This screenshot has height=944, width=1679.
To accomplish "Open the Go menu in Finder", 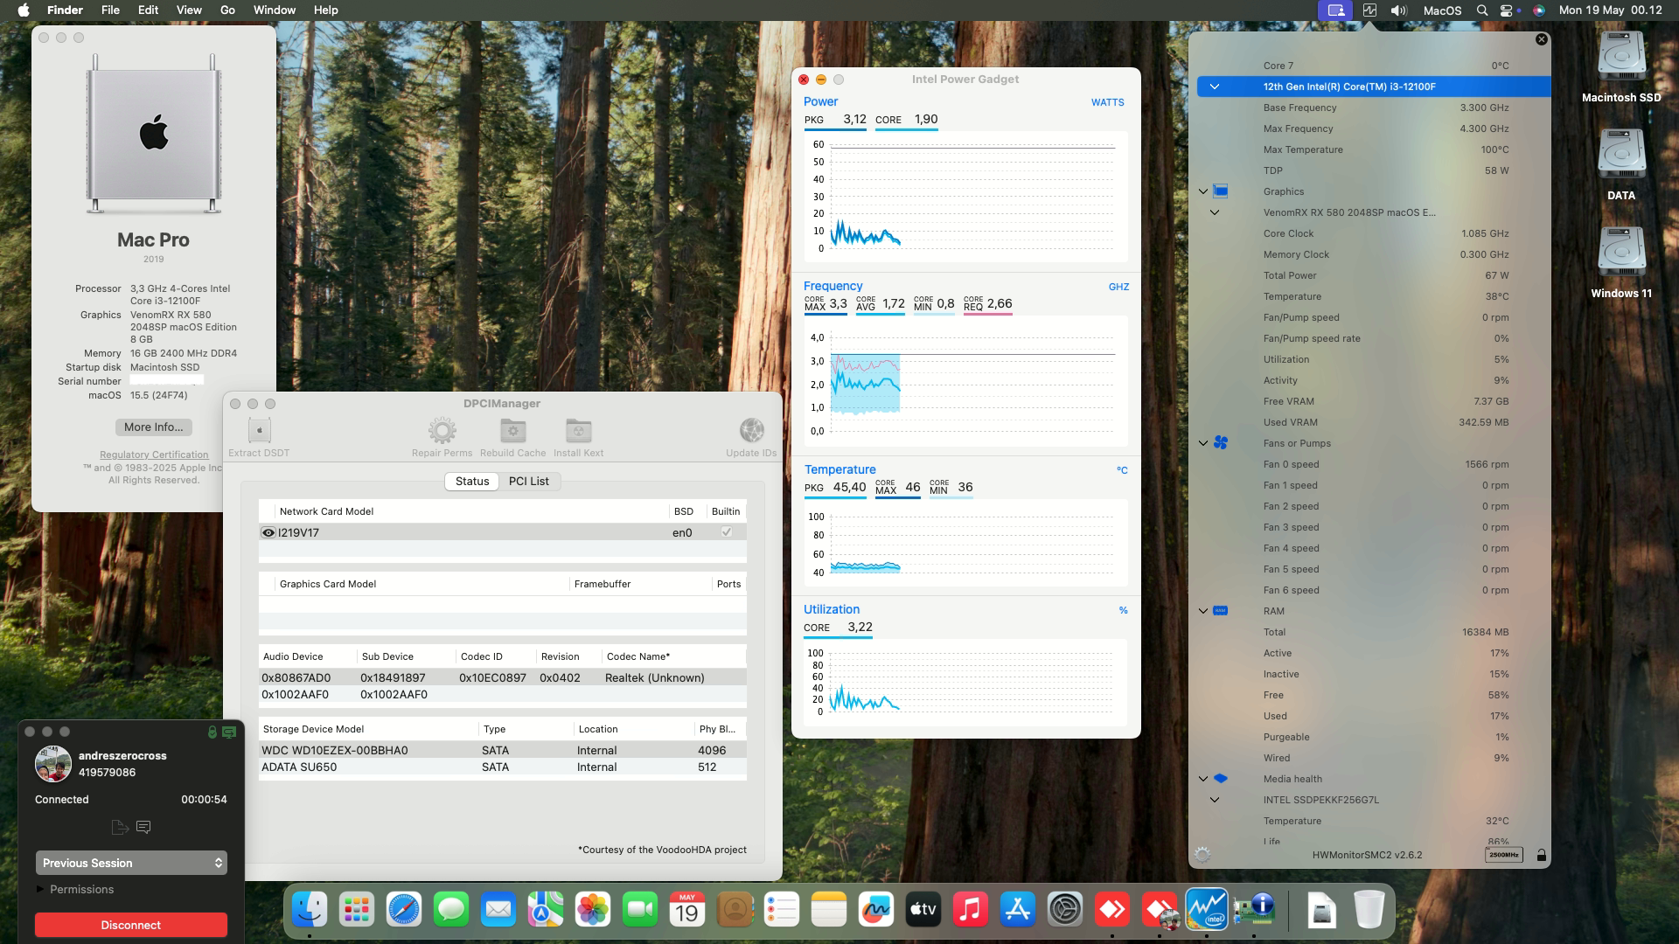I will (x=226, y=10).
